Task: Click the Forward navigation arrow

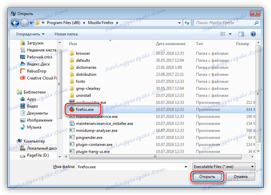Action: pyautogui.click(x=24, y=23)
